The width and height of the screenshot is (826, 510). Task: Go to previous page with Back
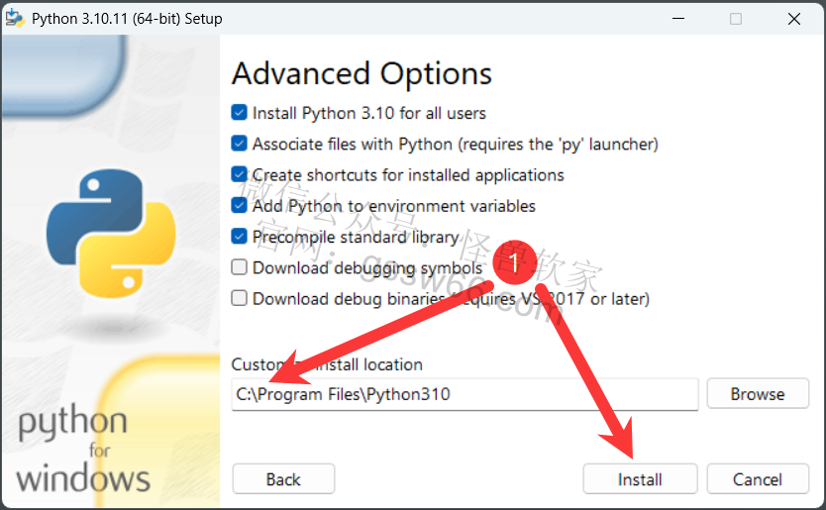pyautogui.click(x=283, y=479)
